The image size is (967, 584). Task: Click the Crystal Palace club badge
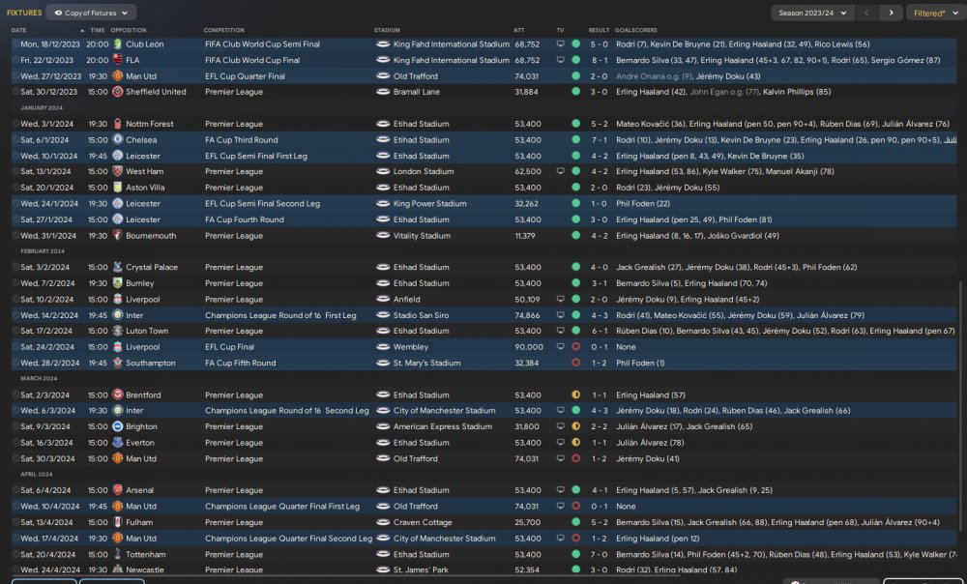tap(117, 267)
